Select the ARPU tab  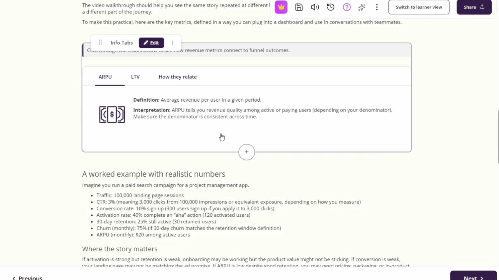pyautogui.click(x=105, y=77)
